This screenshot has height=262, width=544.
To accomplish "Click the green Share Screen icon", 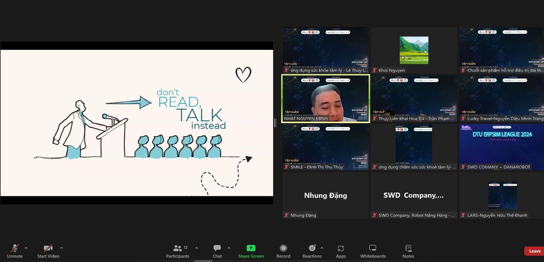I will click(251, 248).
